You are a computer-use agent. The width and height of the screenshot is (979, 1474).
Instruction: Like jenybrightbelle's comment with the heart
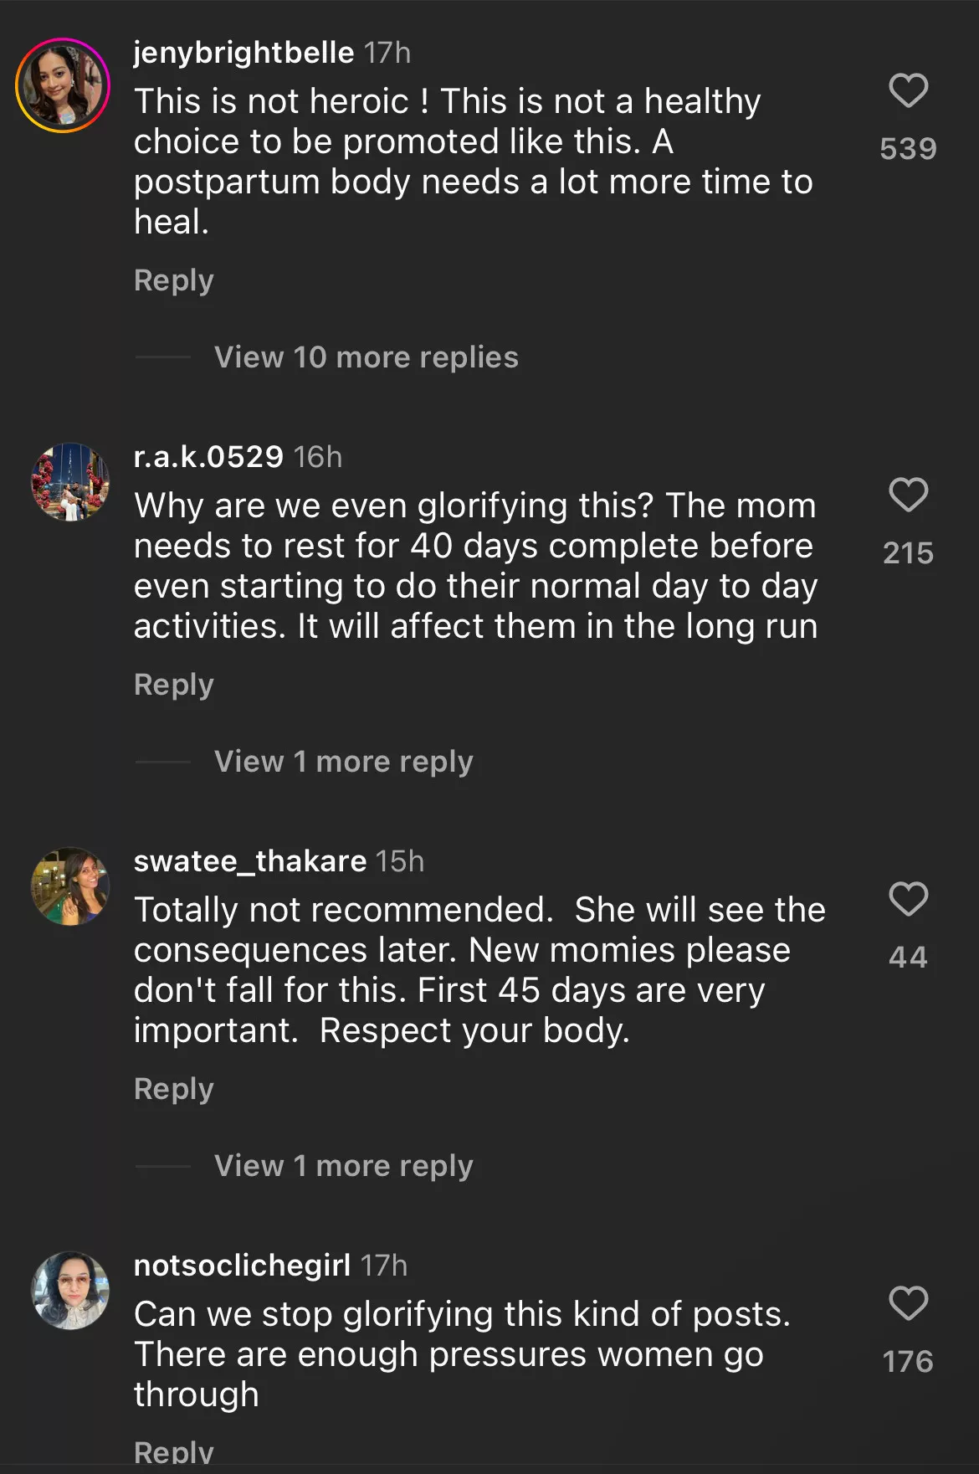908,90
